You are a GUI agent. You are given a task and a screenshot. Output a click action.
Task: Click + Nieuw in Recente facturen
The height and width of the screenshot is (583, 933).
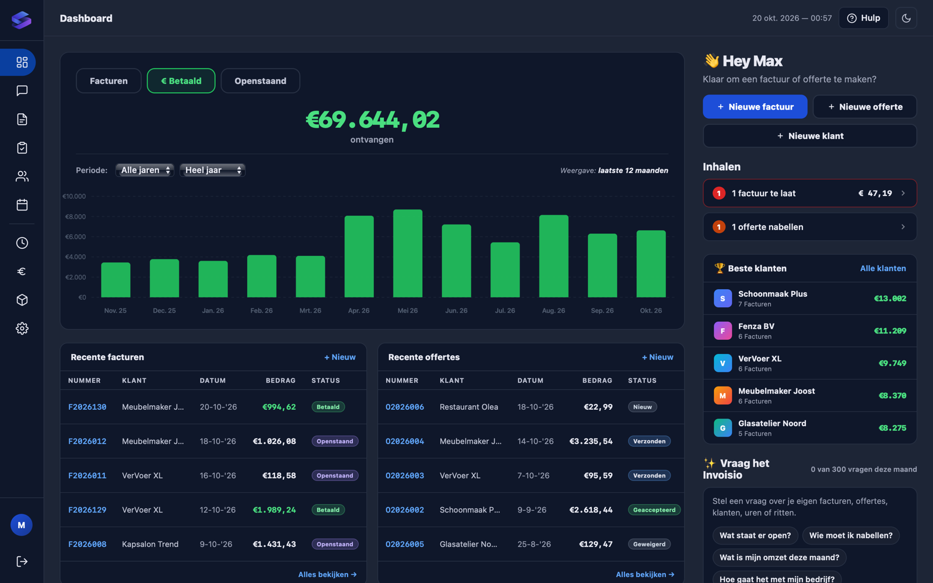pyautogui.click(x=340, y=357)
